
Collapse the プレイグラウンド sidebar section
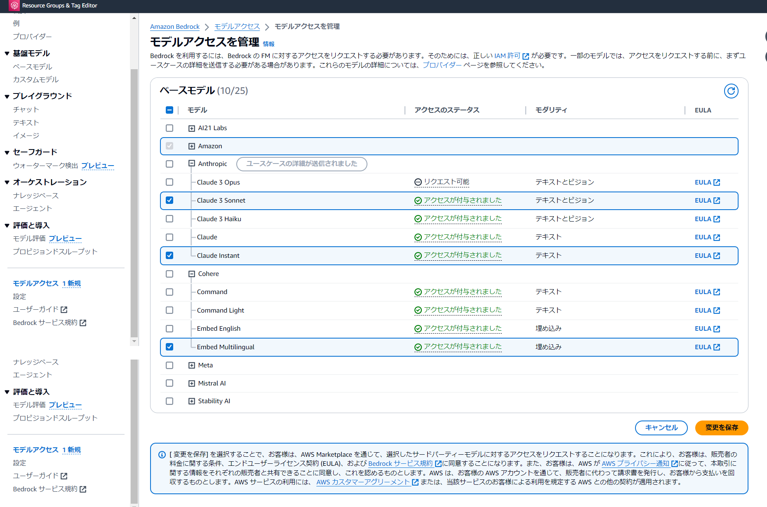click(7, 96)
